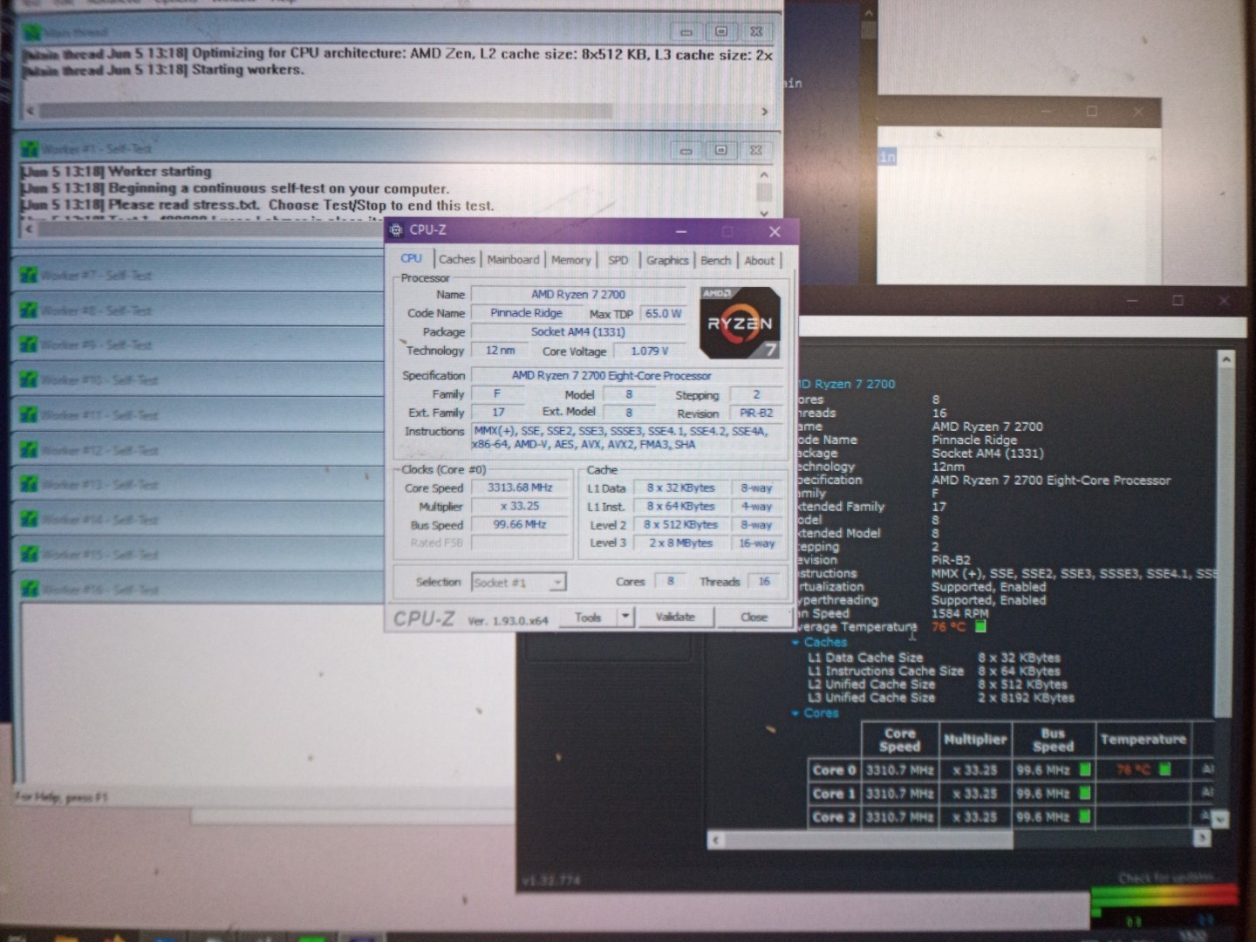The height and width of the screenshot is (942, 1256).
Task: Click the Prime95 icon of Worker #8
Action: [x=29, y=310]
